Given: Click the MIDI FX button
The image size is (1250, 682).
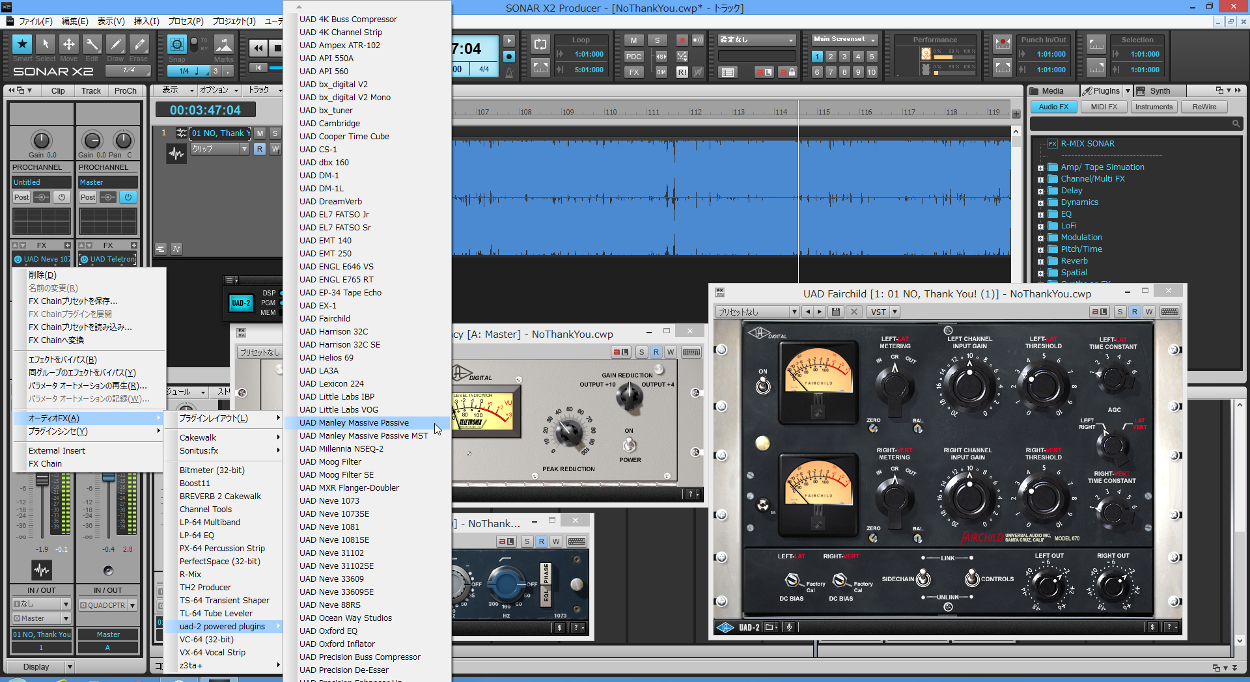Looking at the screenshot, I should point(1104,107).
